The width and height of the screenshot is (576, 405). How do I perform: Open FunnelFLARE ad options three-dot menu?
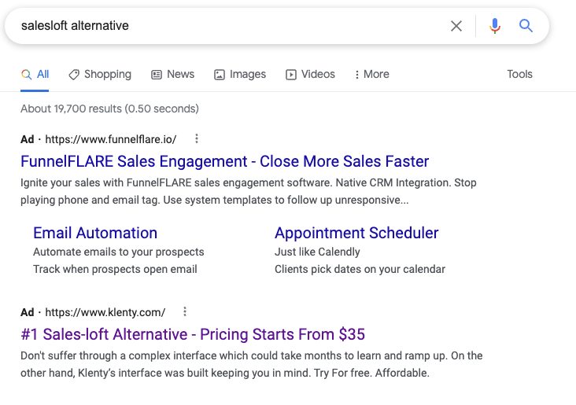tap(197, 139)
